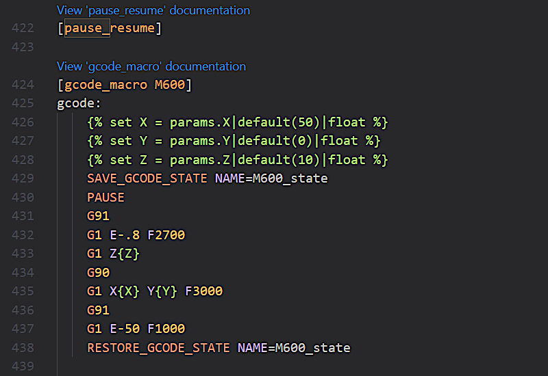Image resolution: width=548 pixels, height=376 pixels.
Task: Open the 'gcode_macro' documentation link
Action: click(x=151, y=66)
